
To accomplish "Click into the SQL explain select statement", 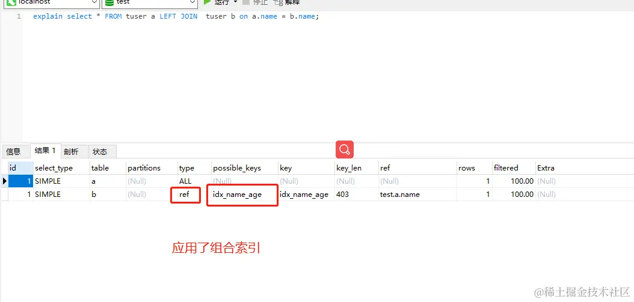I will coord(176,17).
